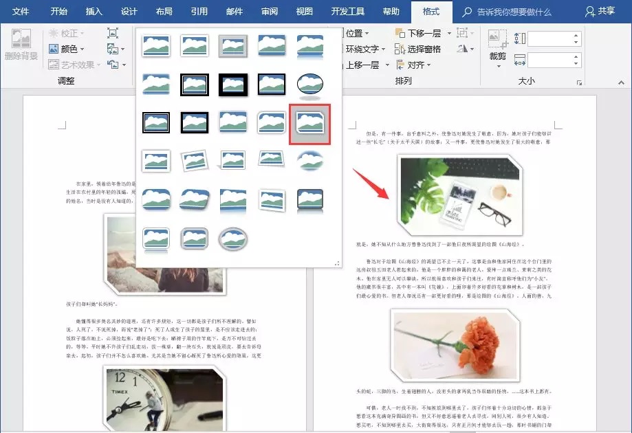Select the metal rounded rectangle picture style
The width and height of the screenshot is (632, 433).
195,238
